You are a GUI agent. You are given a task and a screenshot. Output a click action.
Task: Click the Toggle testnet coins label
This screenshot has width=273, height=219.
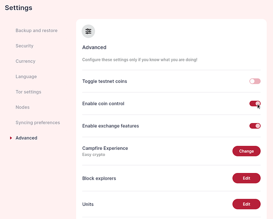coord(105,81)
